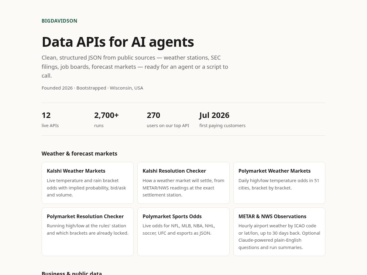Click the 'Live odds for NFL, MLB, NBA' description

point(179,229)
